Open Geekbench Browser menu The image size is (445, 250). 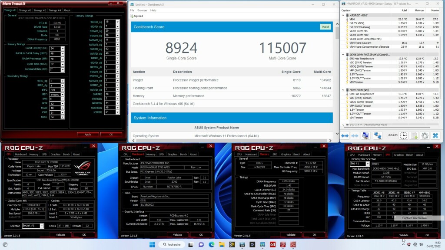[142, 10]
